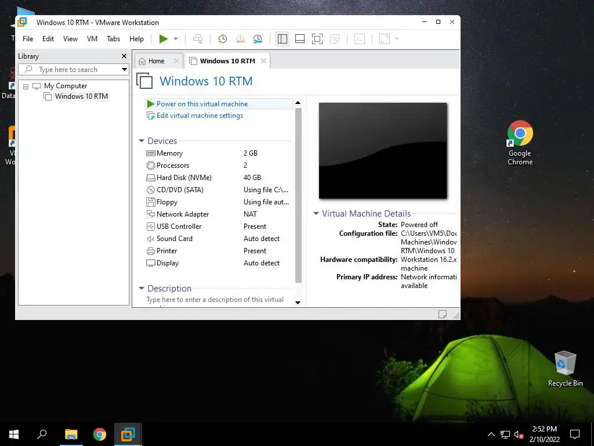This screenshot has height=446, width=594.
Task: Open the VM menu
Action: tap(92, 39)
